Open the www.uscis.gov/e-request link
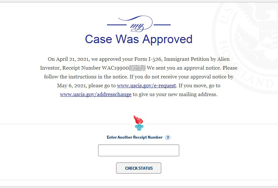 coord(147,86)
